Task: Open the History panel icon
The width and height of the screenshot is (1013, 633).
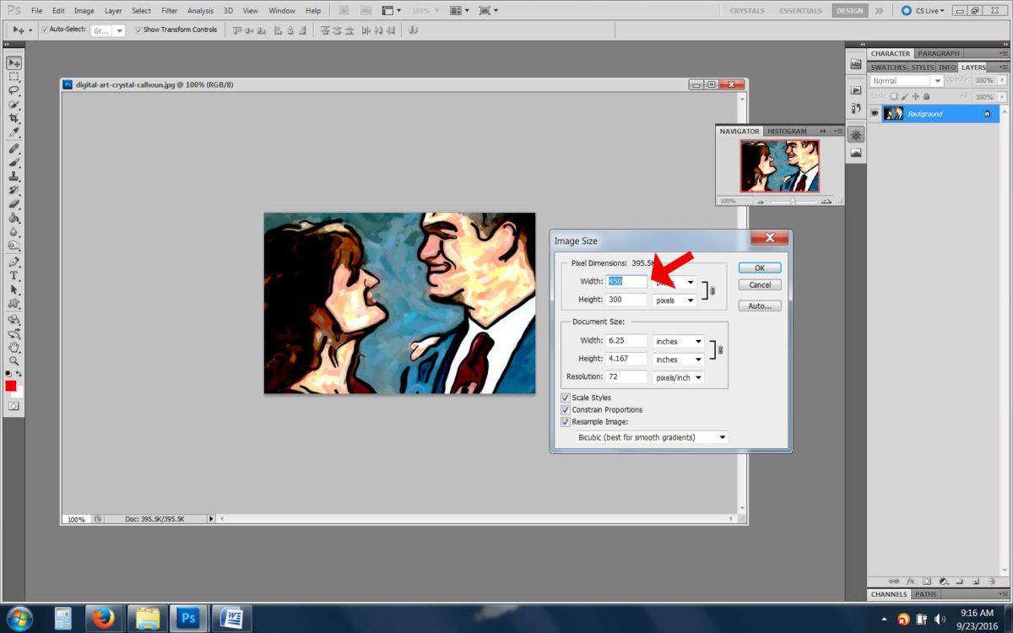Action: click(x=856, y=109)
